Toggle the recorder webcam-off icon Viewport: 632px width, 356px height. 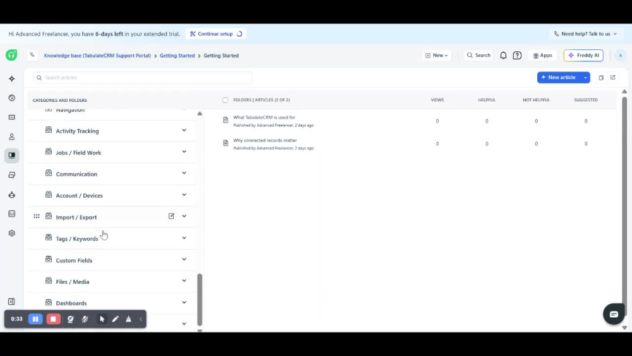coord(71,319)
